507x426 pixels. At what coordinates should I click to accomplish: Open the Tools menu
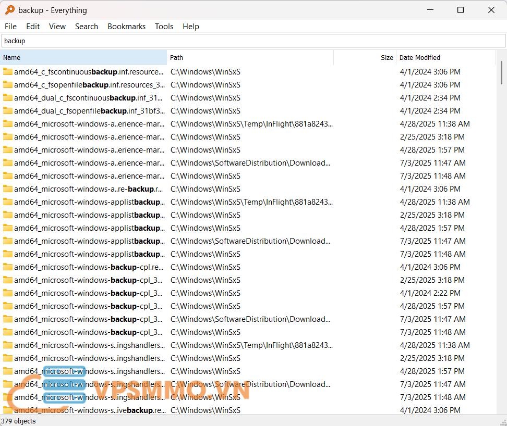pyautogui.click(x=164, y=26)
